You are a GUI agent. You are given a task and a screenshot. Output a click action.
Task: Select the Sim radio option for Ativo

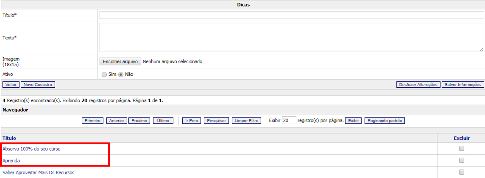pos(104,75)
